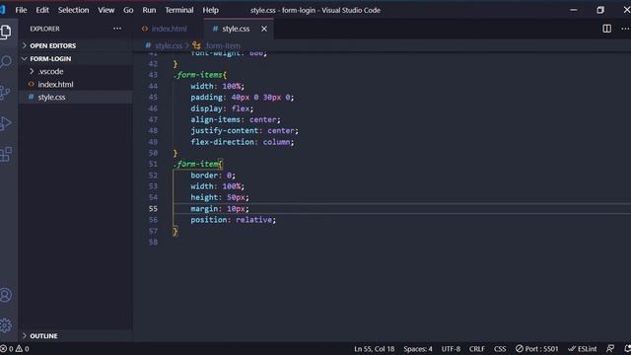Image resolution: width=631 pixels, height=355 pixels.
Task: Open the Accounts icon
Action: coord(6,295)
